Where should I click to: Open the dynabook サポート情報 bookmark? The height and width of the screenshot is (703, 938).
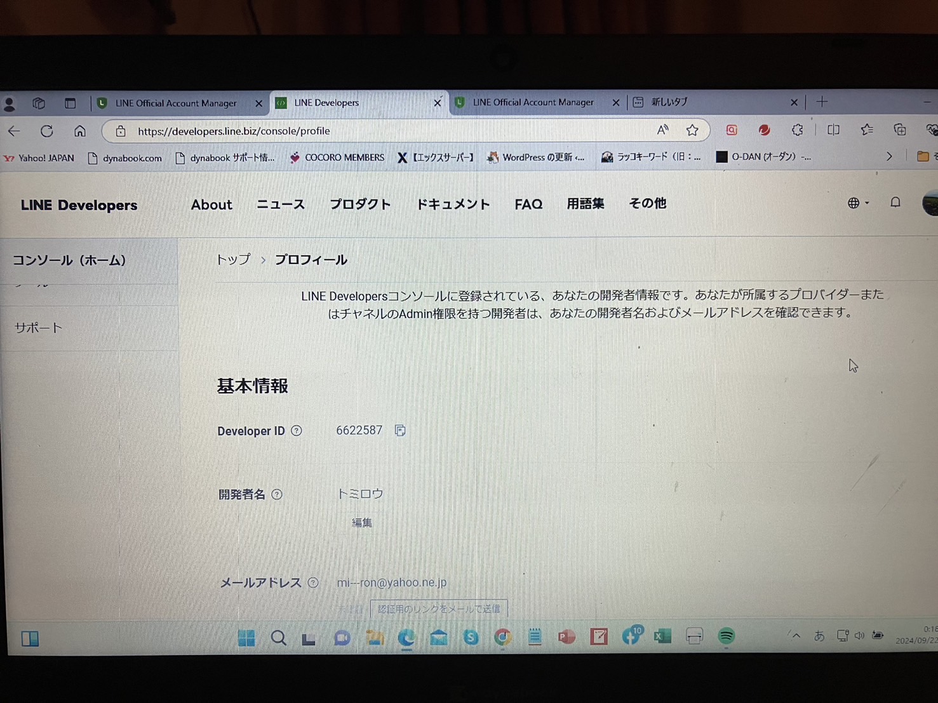[x=225, y=158]
